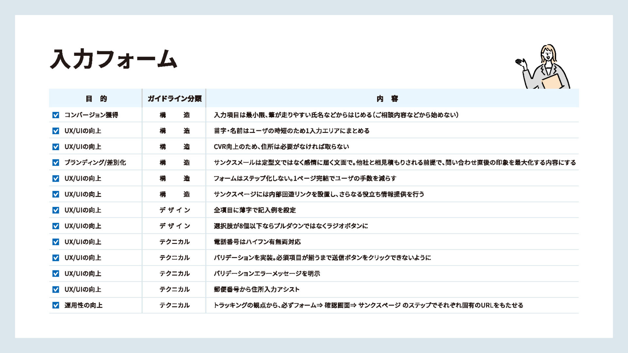Viewport: 628px width, 353px height.
Task: Toggle the ブランディング/差別化 row checkbox
Action: click(56, 163)
